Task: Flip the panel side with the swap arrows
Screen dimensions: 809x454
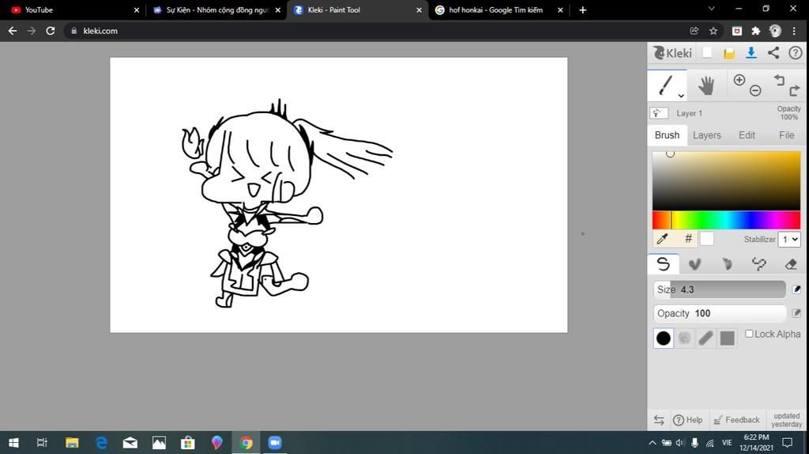Action: (x=659, y=420)
